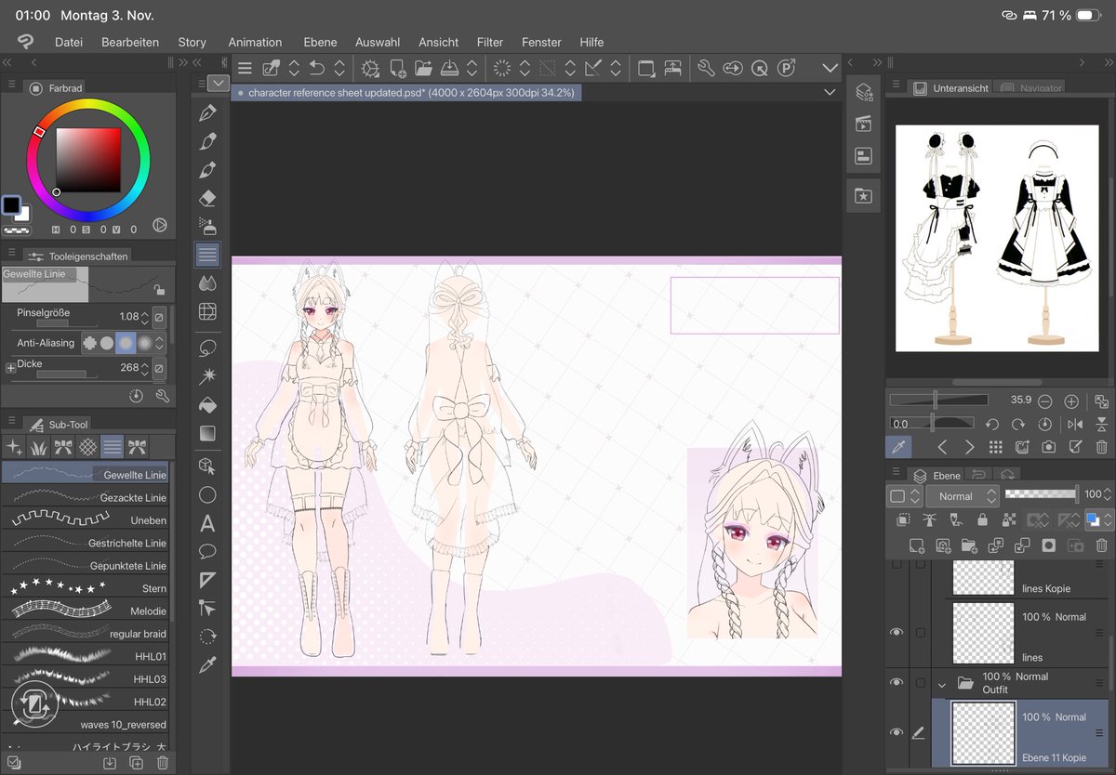Select the Eyedropper tool near the toolbar bottom
1116x775 pixels.
point(207,664)
